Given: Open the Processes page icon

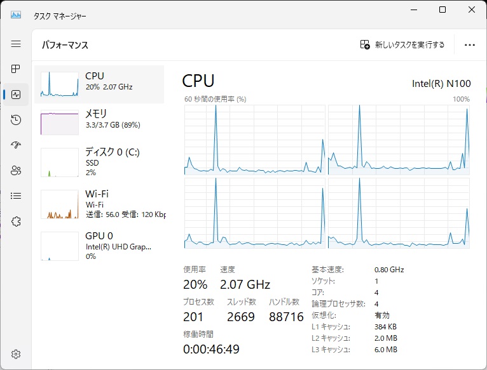Looking at the screenshot, I should point(17,69).
